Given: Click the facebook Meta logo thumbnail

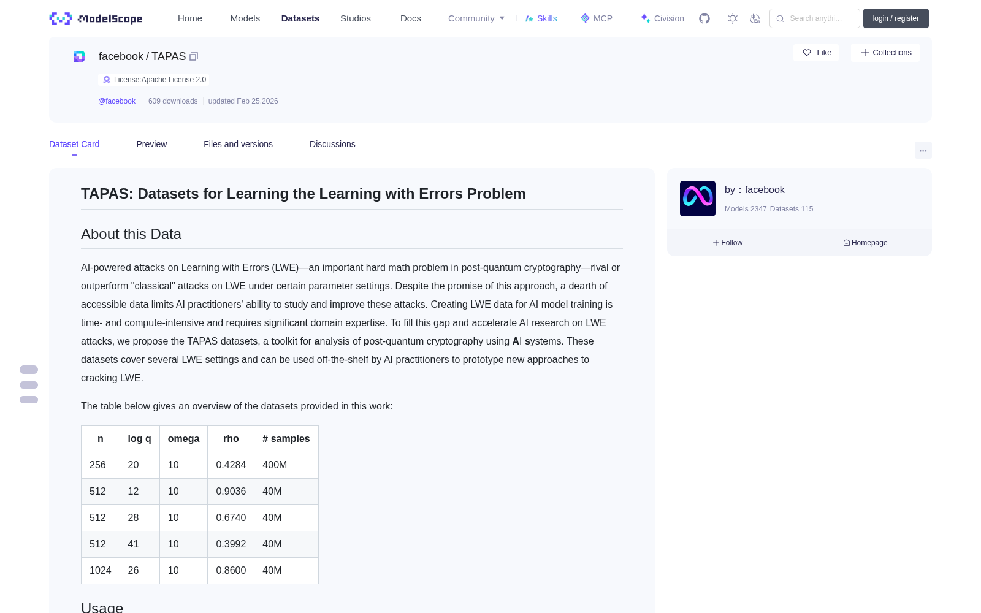Looking at the screenshot, I should tap(698, 199).
